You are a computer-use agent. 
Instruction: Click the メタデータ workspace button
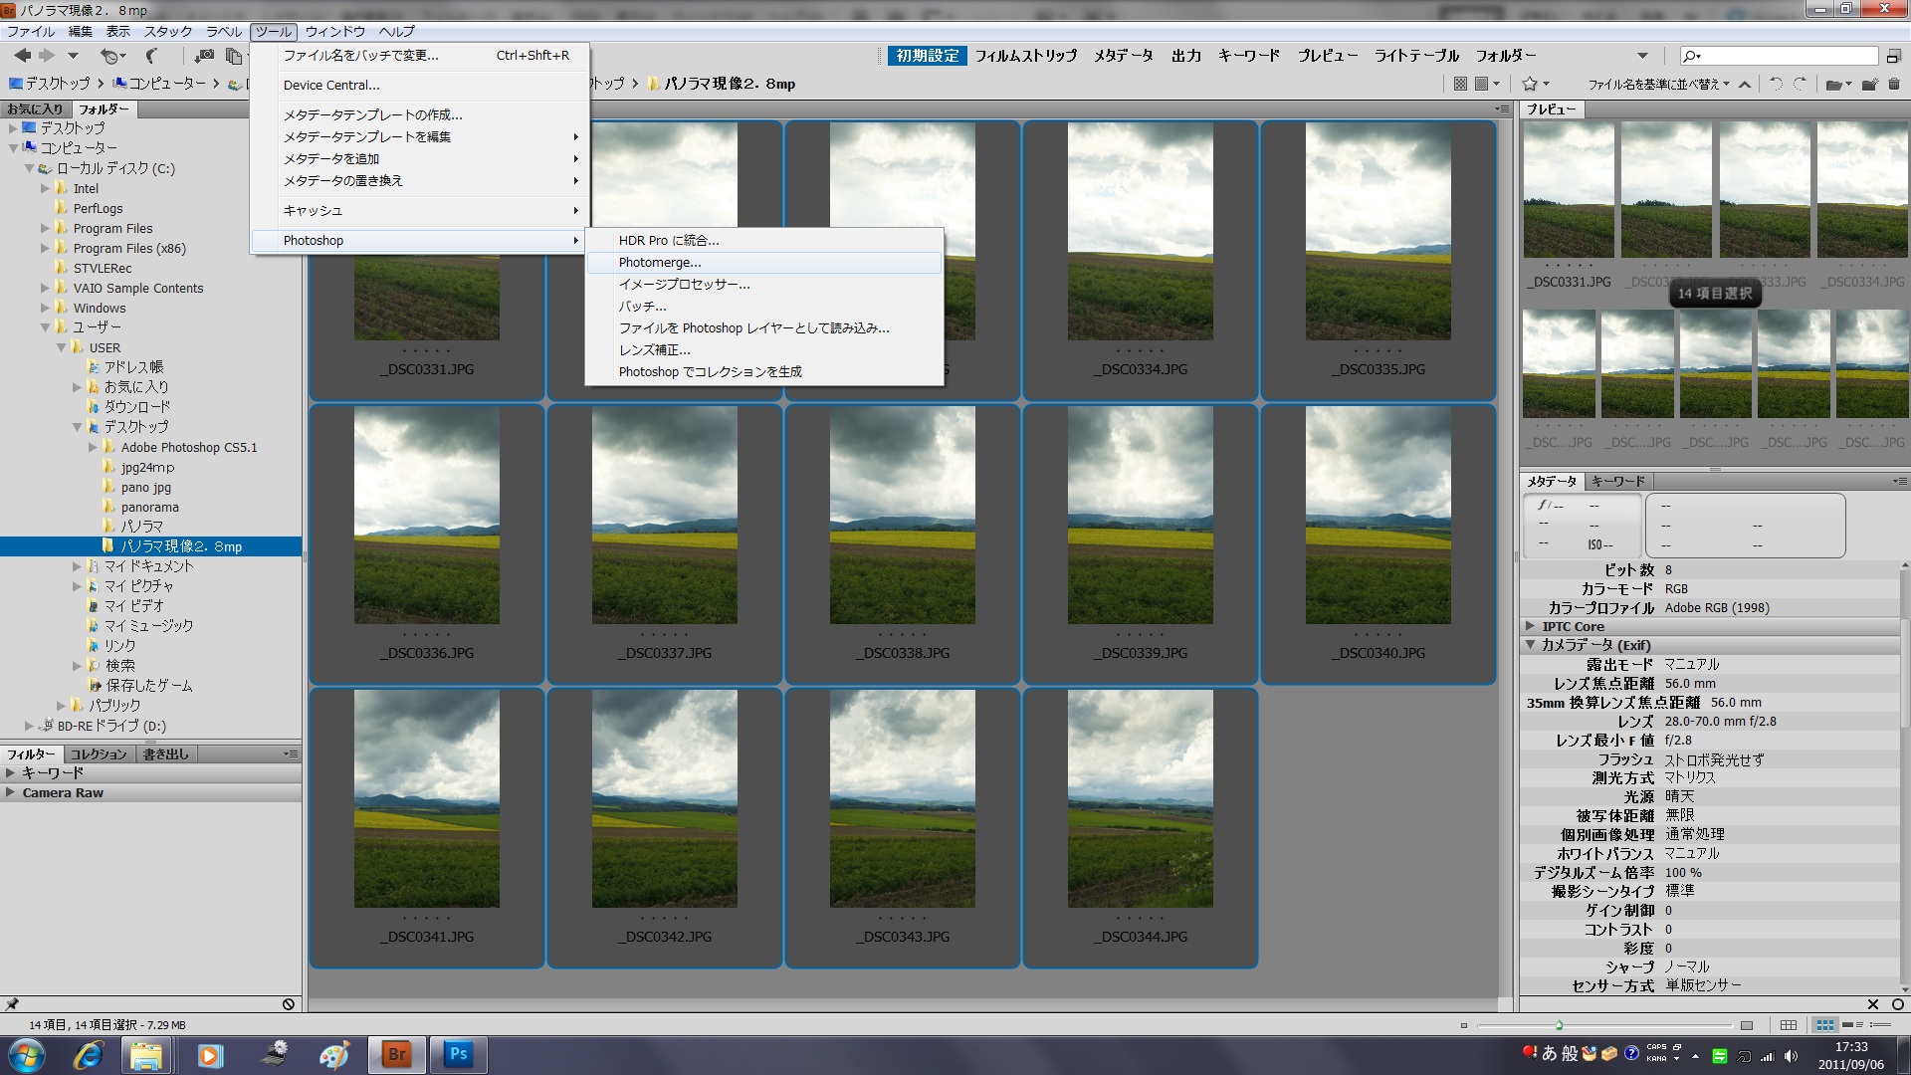pos(1123,56)
